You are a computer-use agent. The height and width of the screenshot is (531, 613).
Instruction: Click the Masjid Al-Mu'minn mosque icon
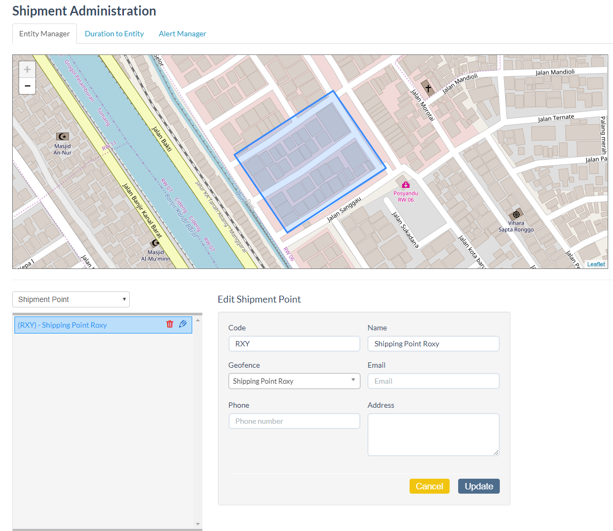155,243
